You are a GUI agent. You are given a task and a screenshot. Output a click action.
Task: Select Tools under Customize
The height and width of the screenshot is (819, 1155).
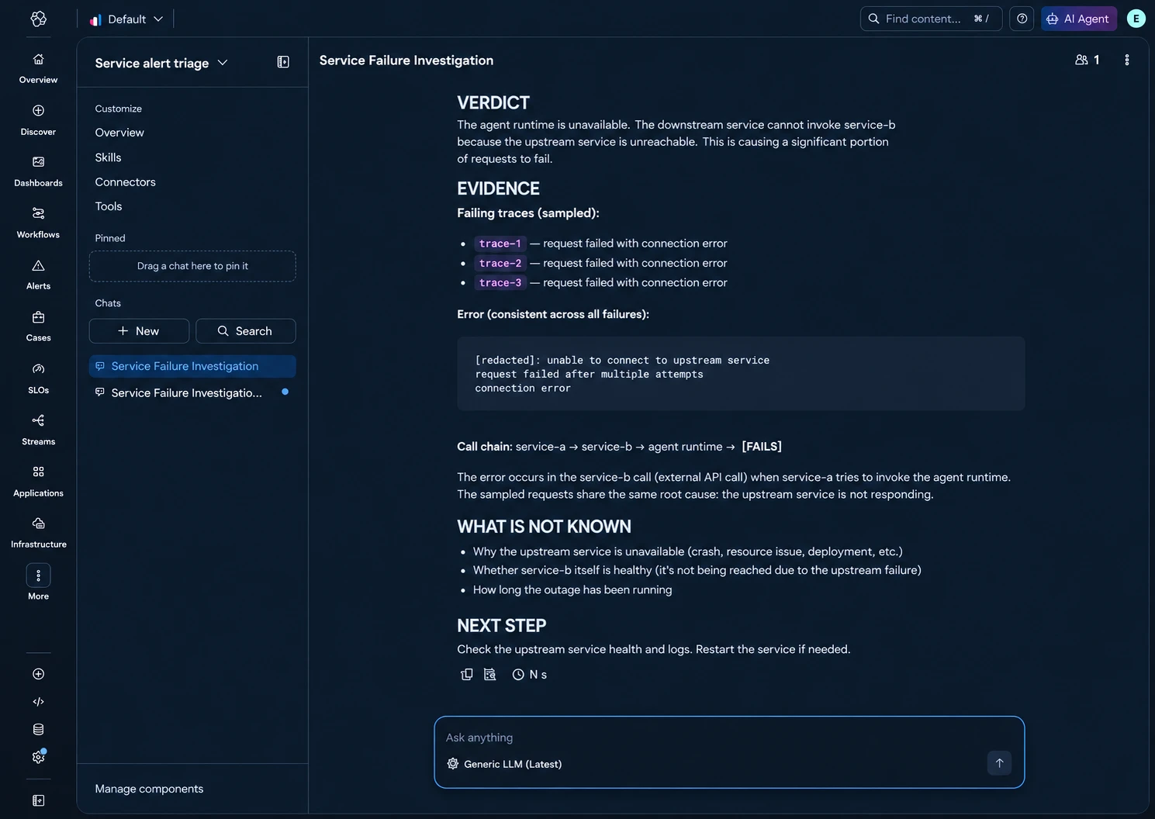(109, 206)
